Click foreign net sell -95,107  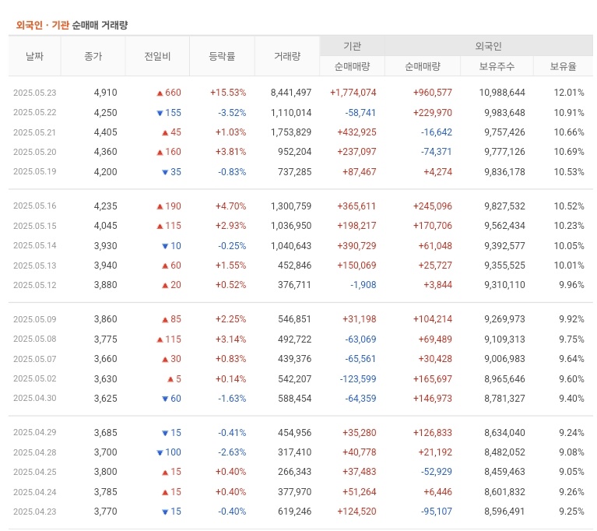click(437, 512)
